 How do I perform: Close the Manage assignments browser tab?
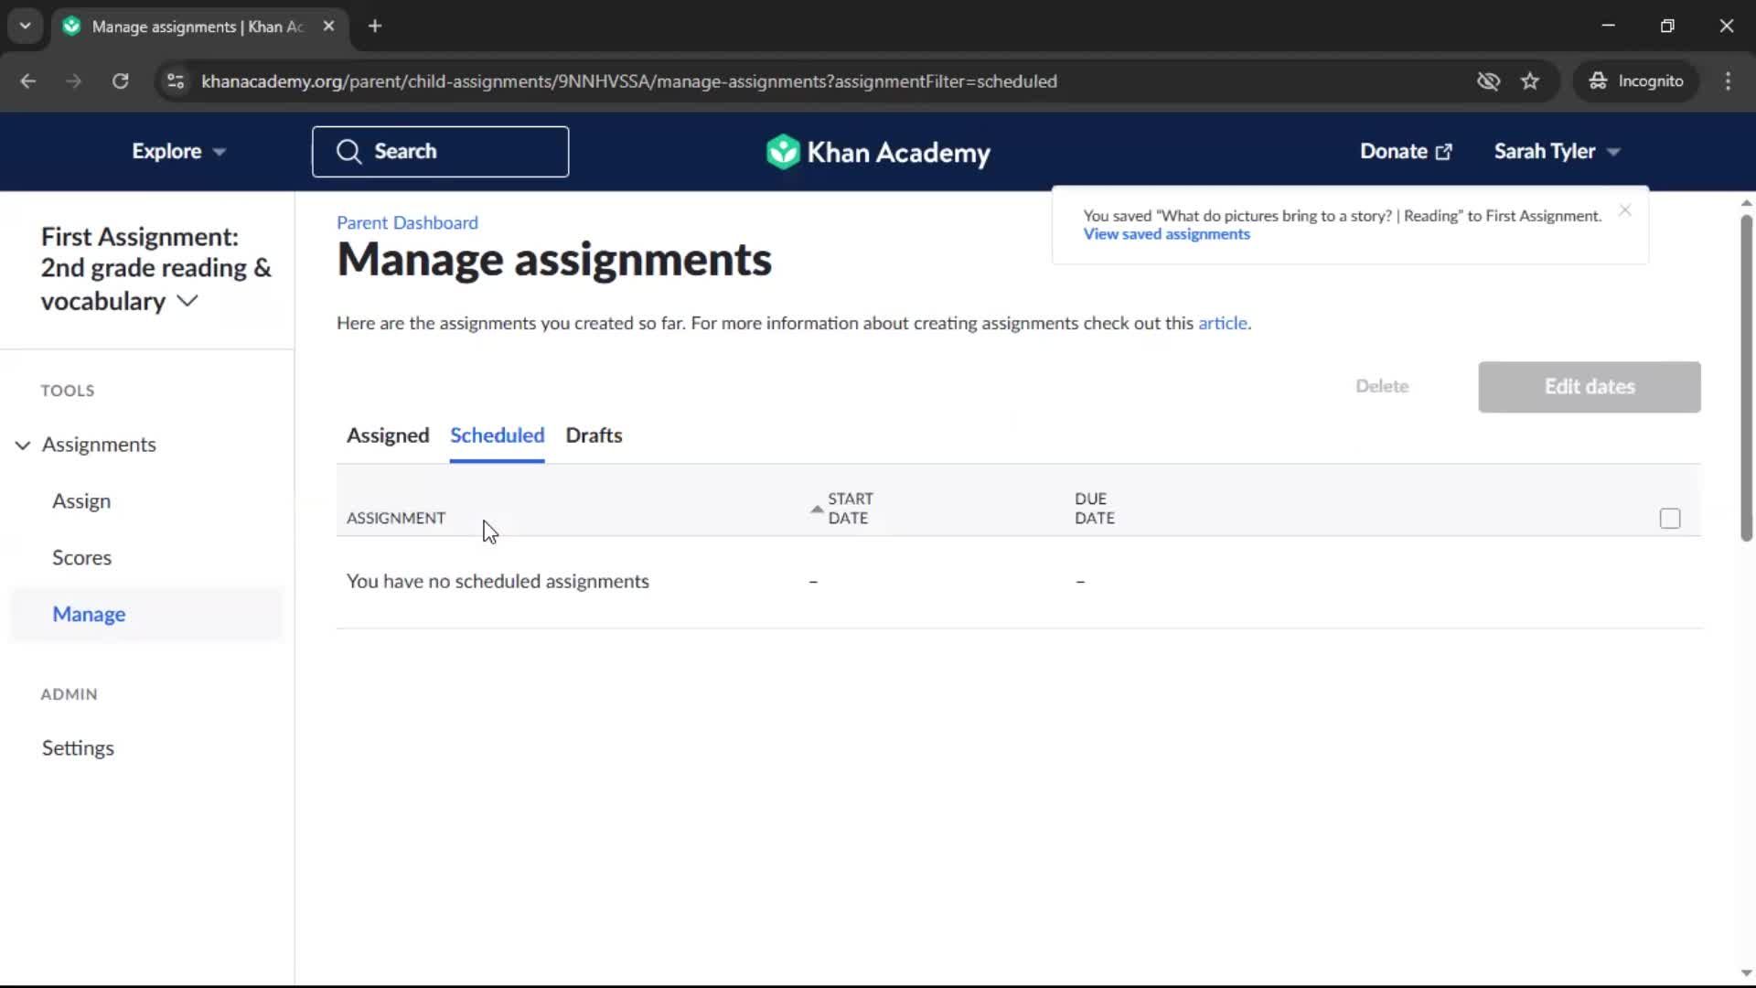click(328, 26)
